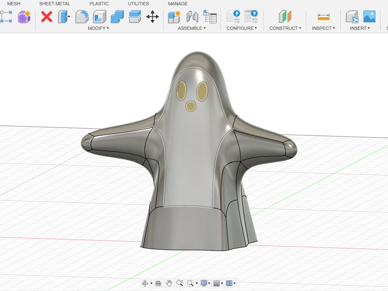Open the Viewports dropdown arrow
This screenshot has width=388, height=291.
[x=234, y=284]
